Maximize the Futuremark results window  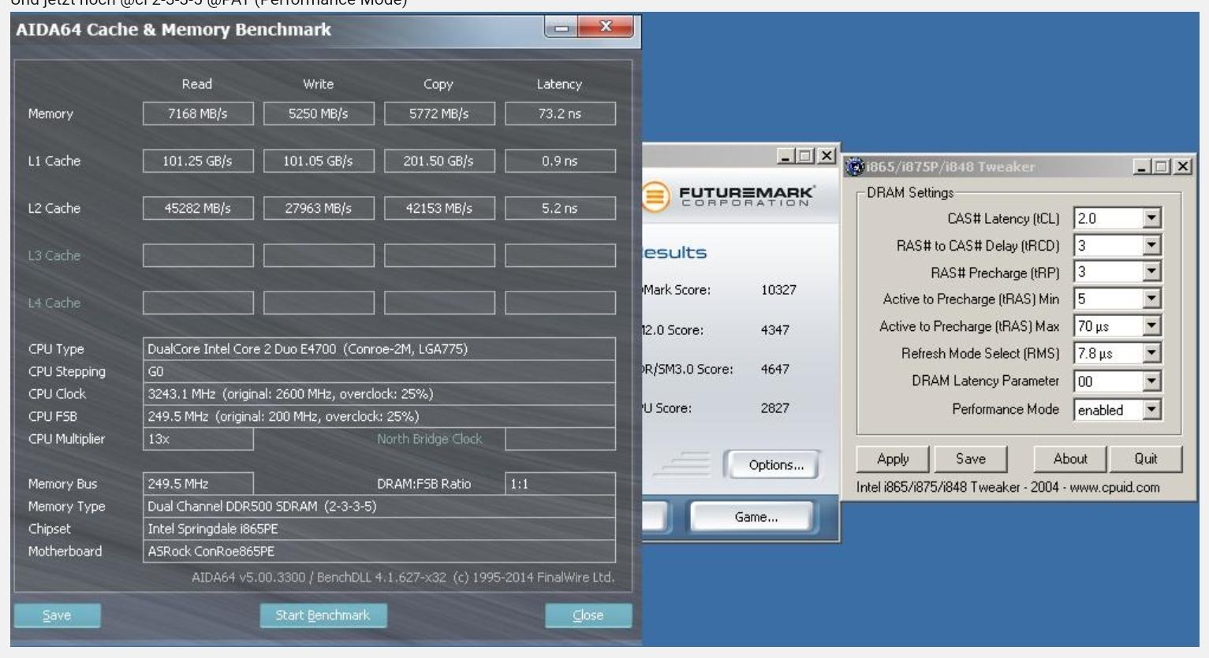click(x=805, y=156)
